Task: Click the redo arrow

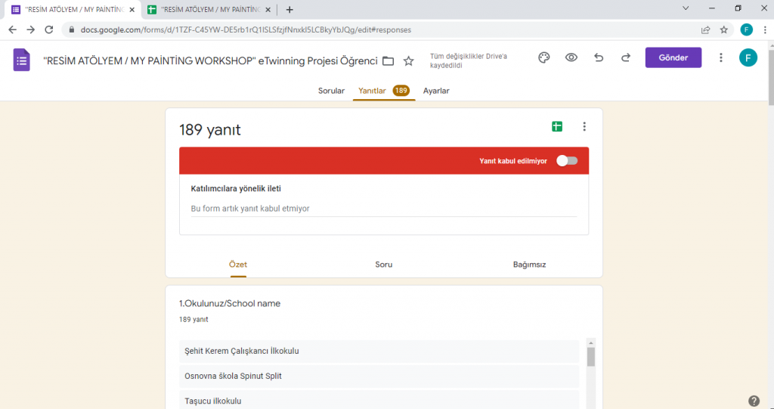Action: tap(626, 58)
